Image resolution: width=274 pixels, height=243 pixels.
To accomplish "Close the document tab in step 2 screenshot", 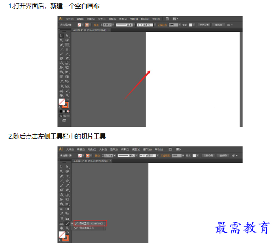I will click(x=111, y=161).
